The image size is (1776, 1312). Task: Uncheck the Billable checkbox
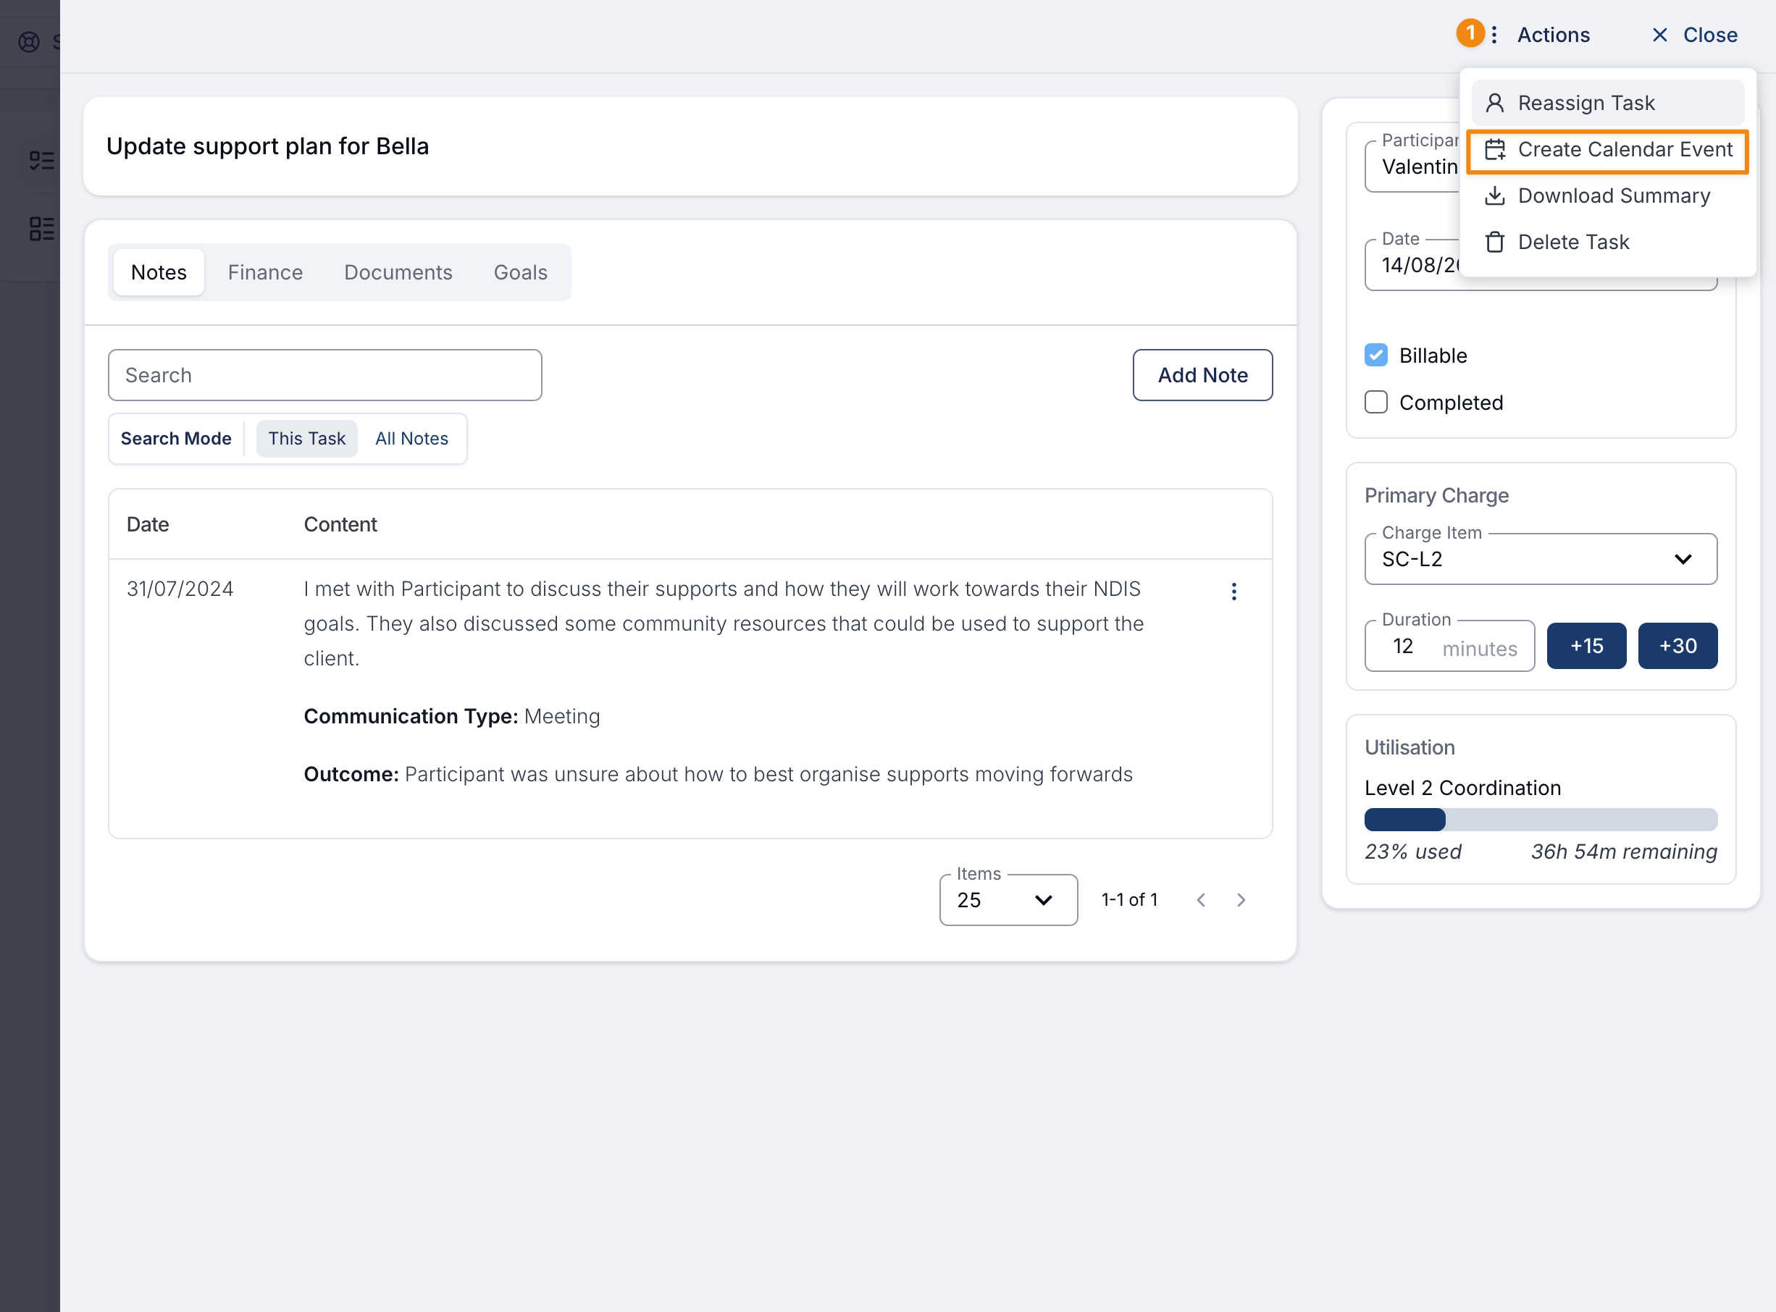[1375, 355]
